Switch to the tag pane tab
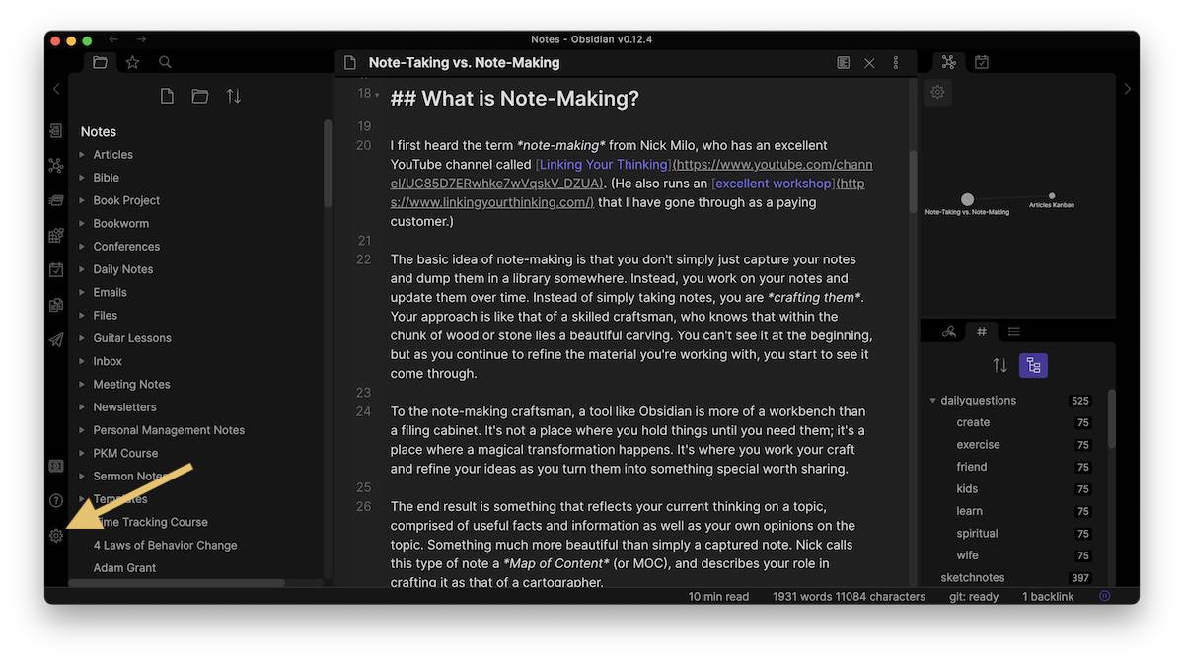The width and height of the screenshot is (1184, 663). [x=982, y=331]
